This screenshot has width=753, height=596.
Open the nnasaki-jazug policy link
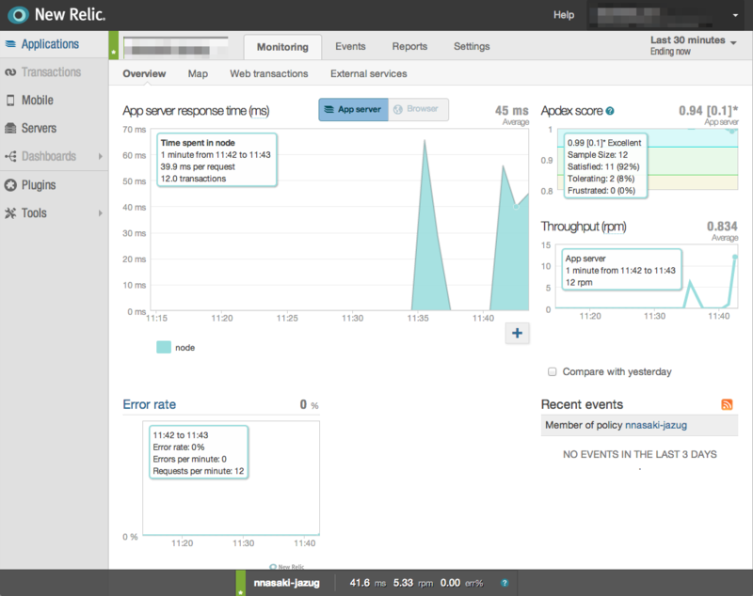point(655,425)
